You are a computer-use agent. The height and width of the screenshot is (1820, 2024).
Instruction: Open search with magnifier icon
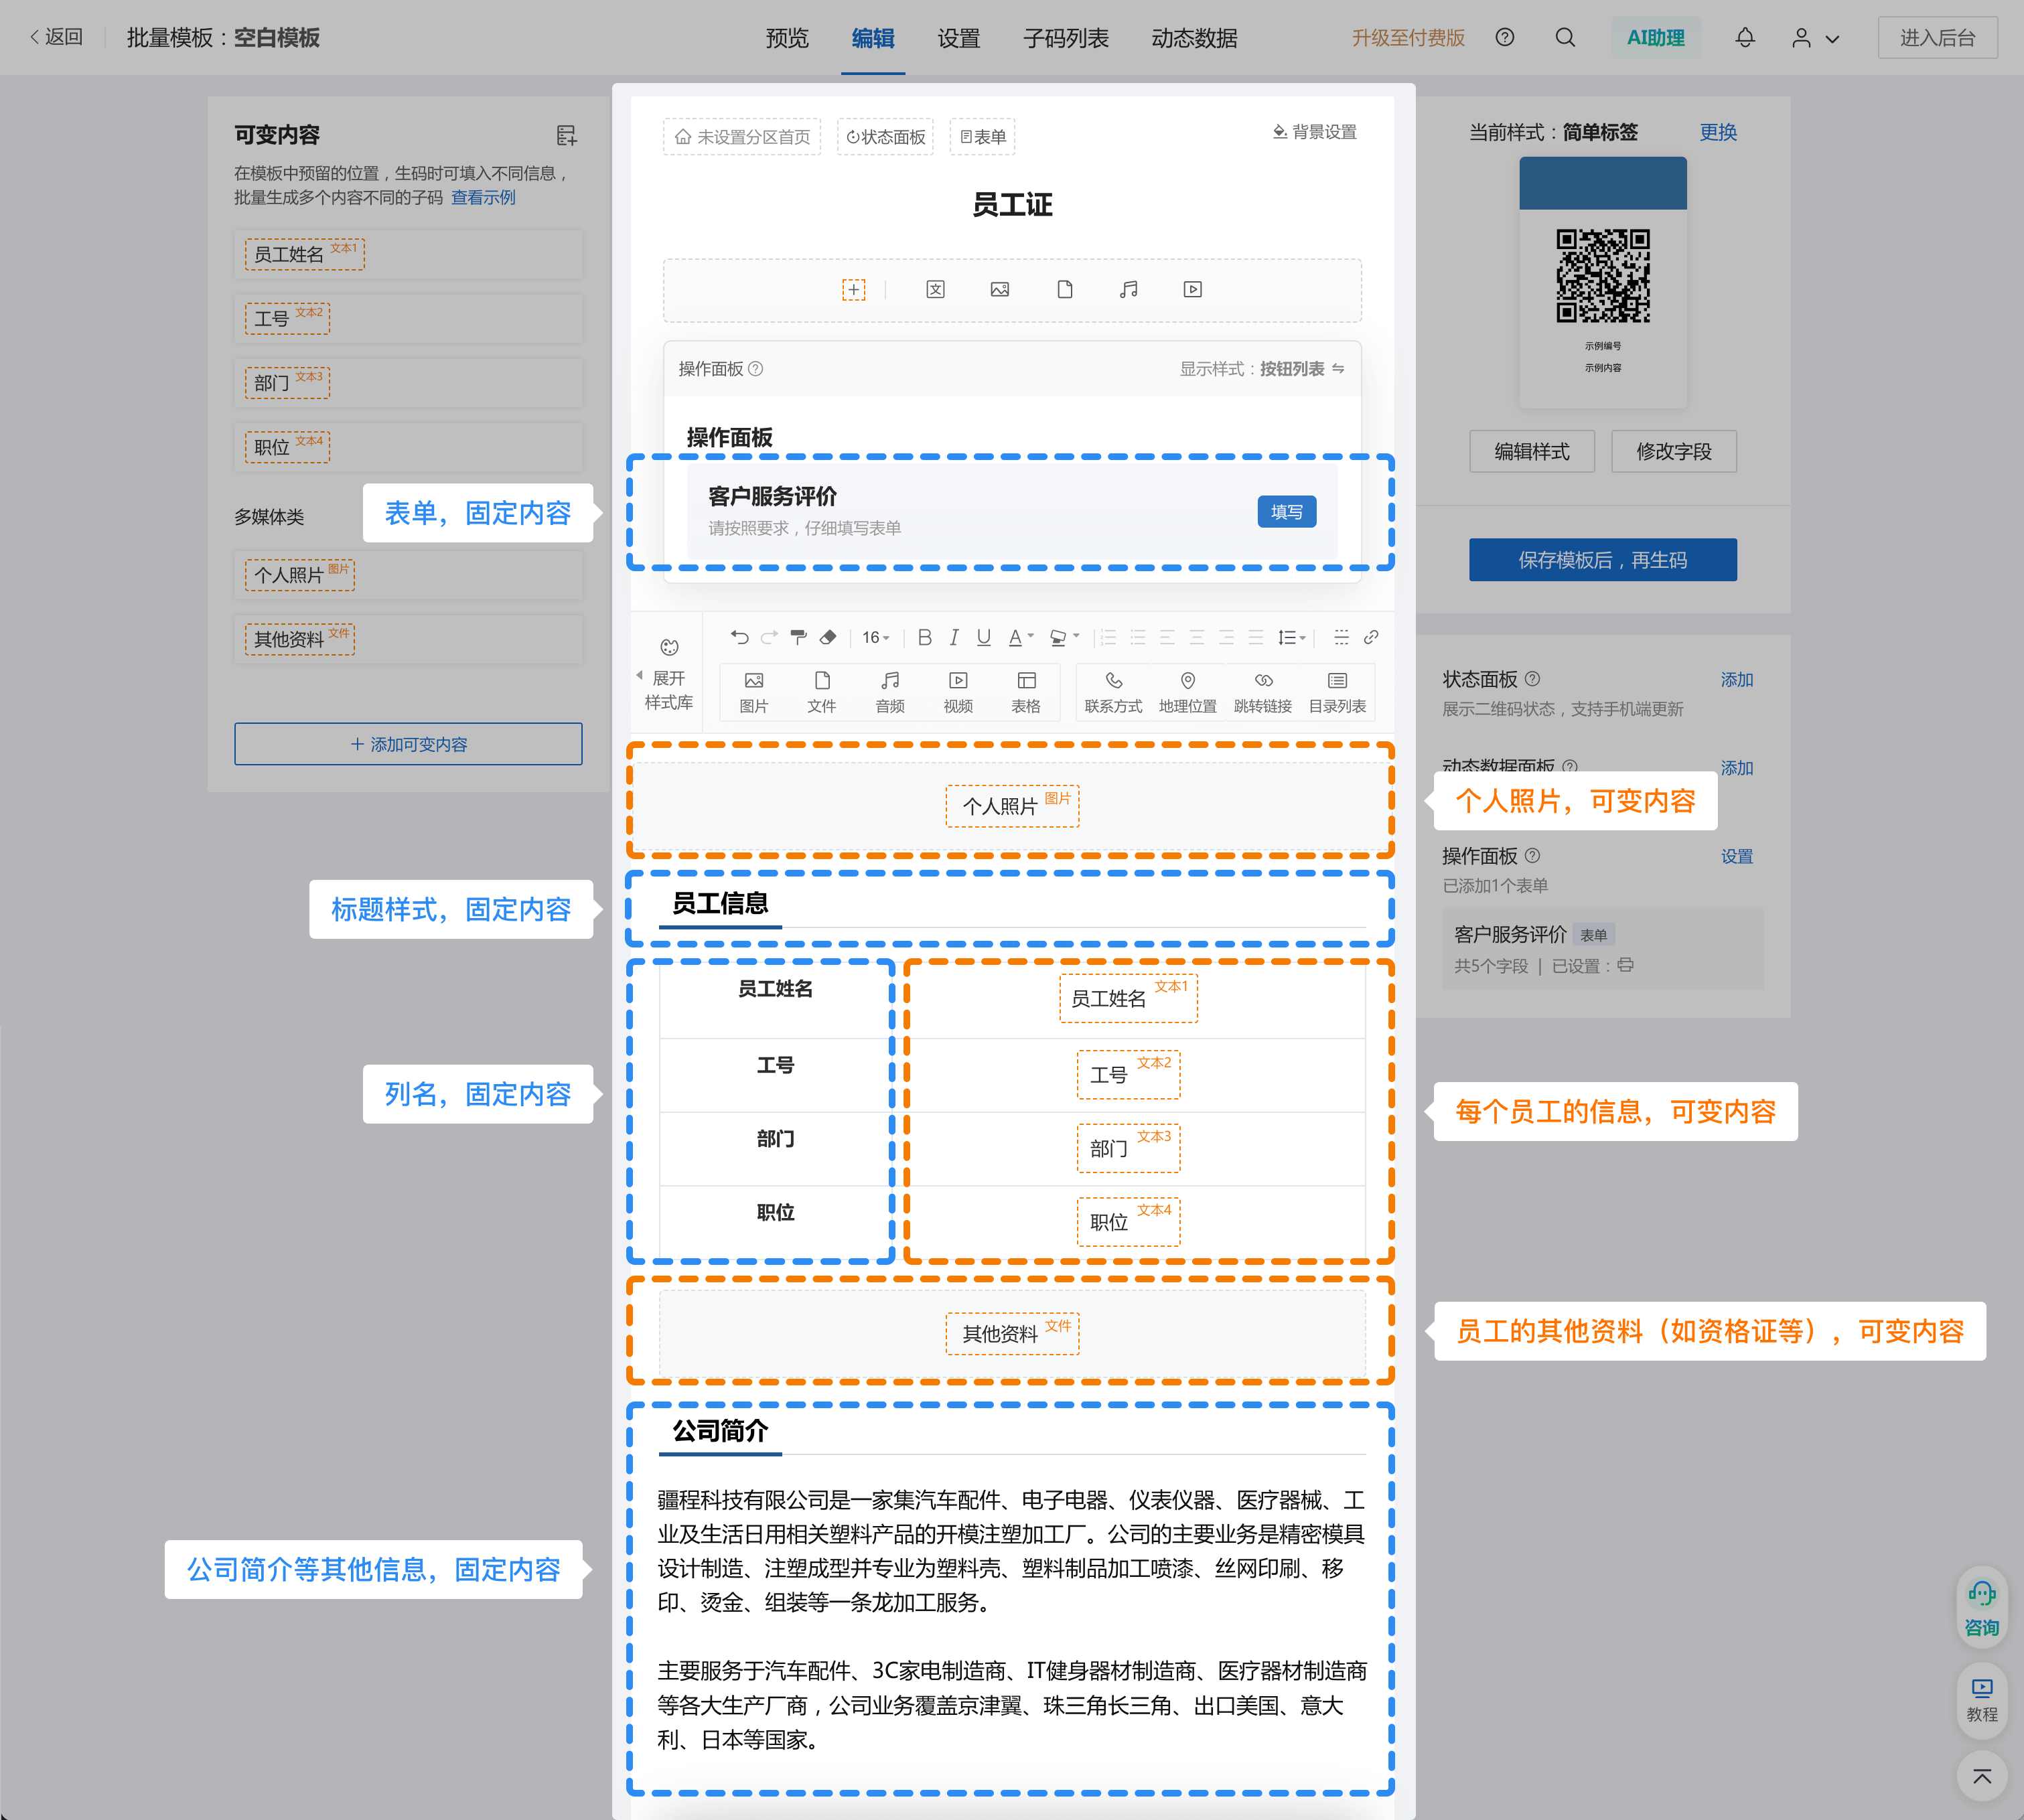1565,38
